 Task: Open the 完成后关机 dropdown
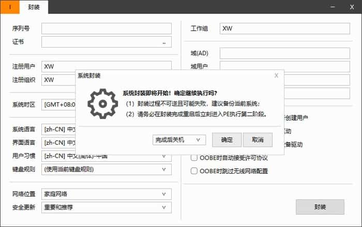coord(179,140)
